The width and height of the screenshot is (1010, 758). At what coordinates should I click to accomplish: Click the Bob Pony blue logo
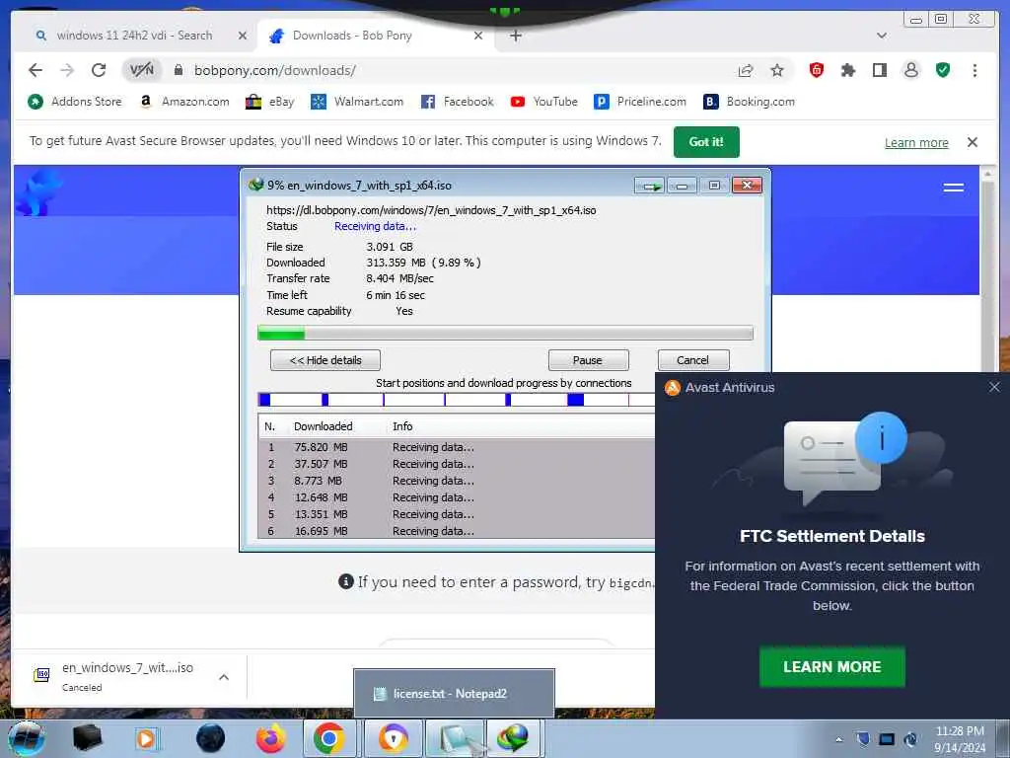(x=39, y=191)
